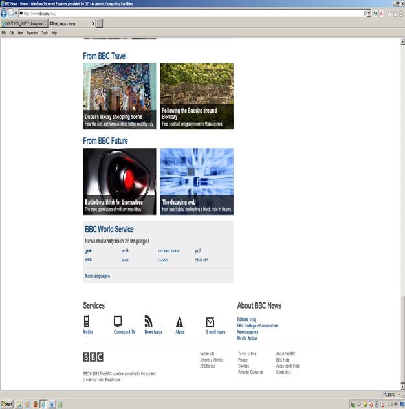The height and width of the screenshot is (409, 405).
Task: Click the browser Forward arrow
Action: [10, 13]
